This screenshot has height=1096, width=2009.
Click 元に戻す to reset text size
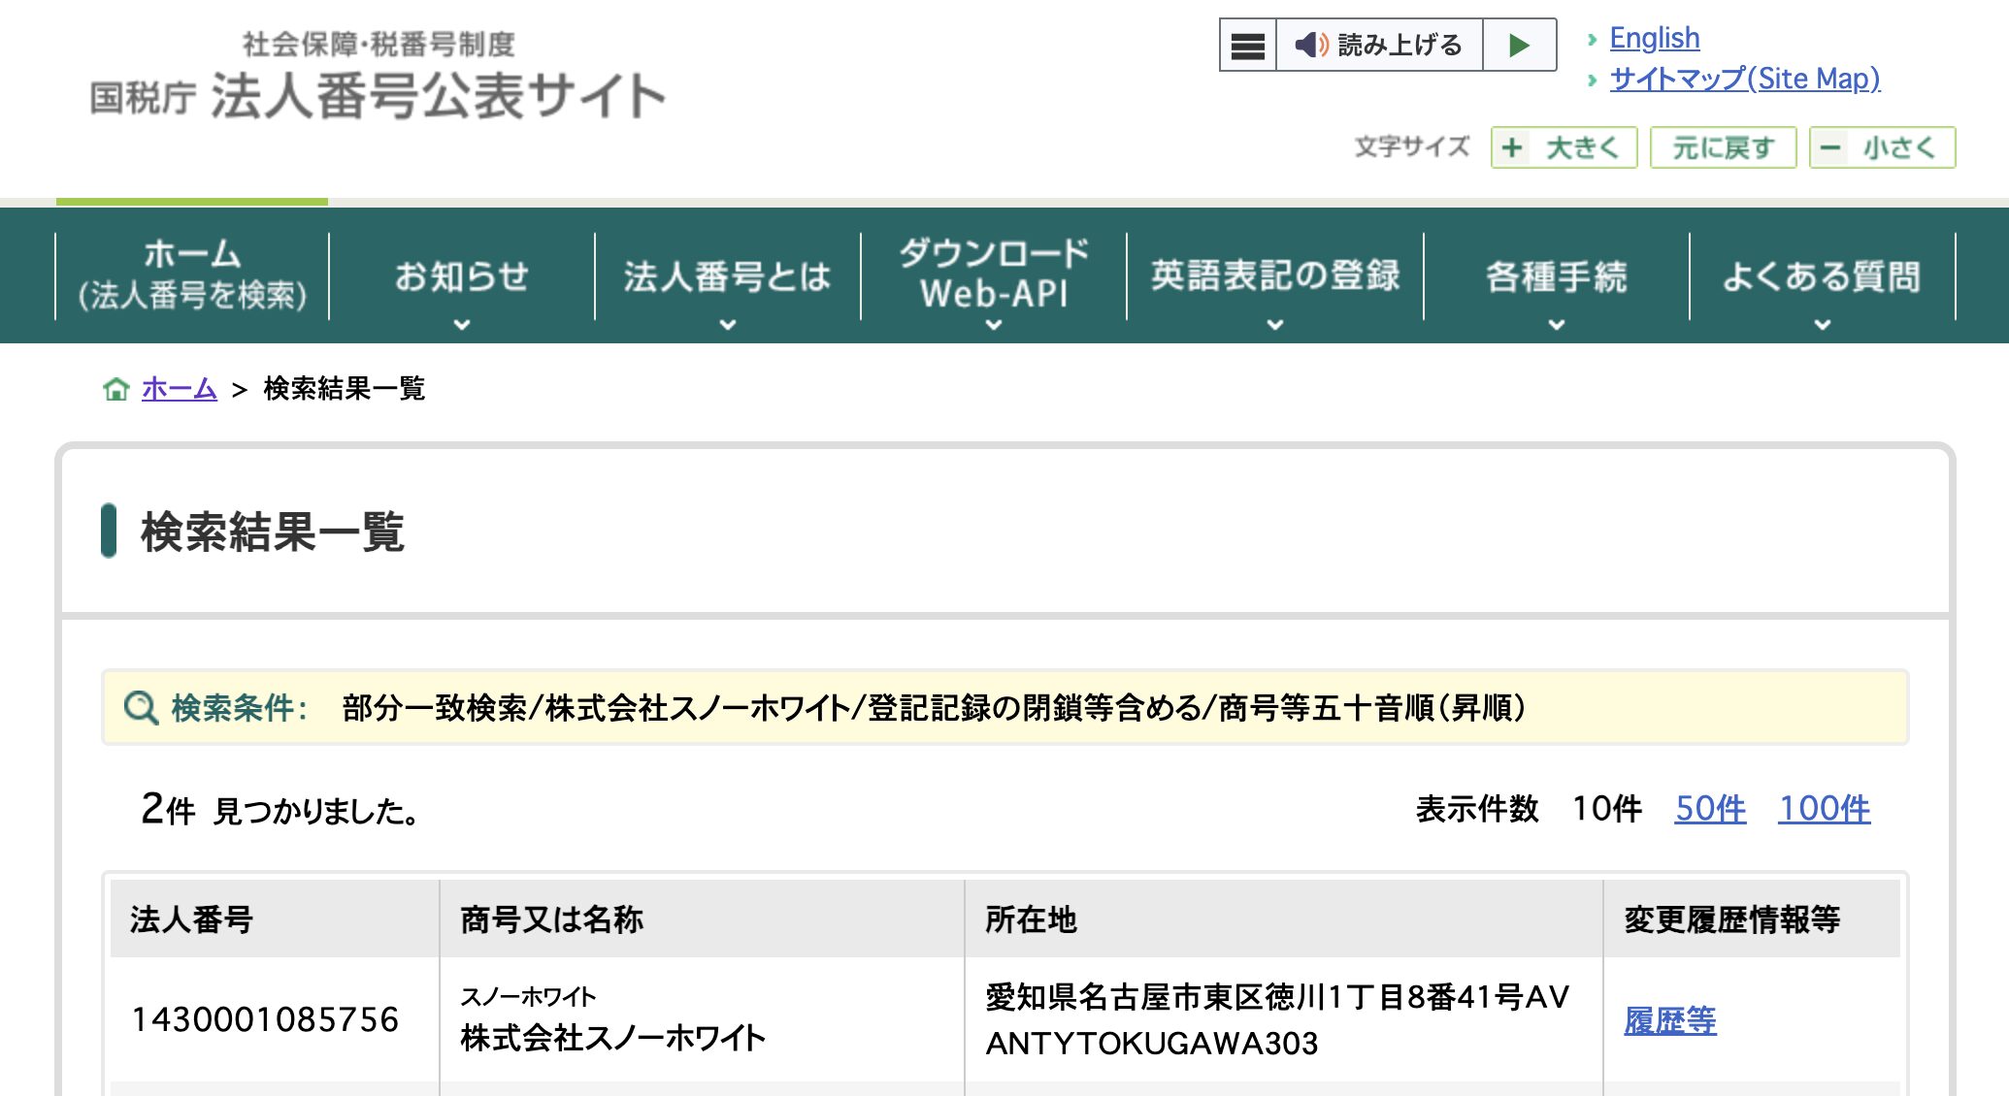[x=1723, y=147]
